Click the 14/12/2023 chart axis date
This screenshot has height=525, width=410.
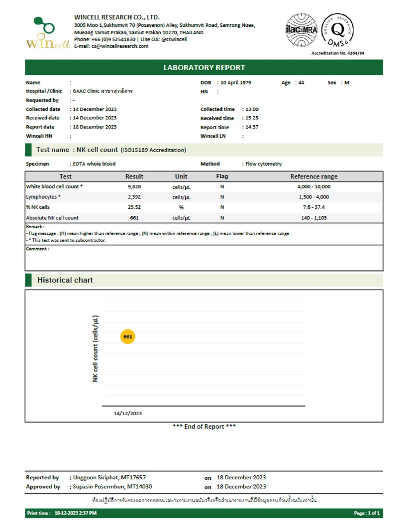128,413
